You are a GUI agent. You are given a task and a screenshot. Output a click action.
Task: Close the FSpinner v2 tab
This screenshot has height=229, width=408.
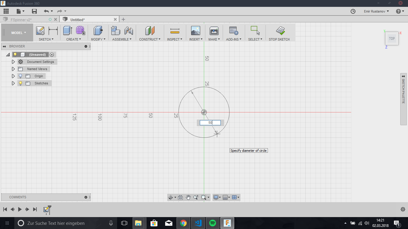coord(56,19)
